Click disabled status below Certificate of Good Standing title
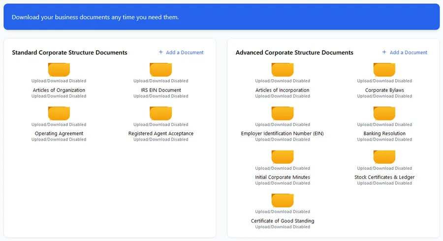The image size is (443, 241). click(282, 227)
